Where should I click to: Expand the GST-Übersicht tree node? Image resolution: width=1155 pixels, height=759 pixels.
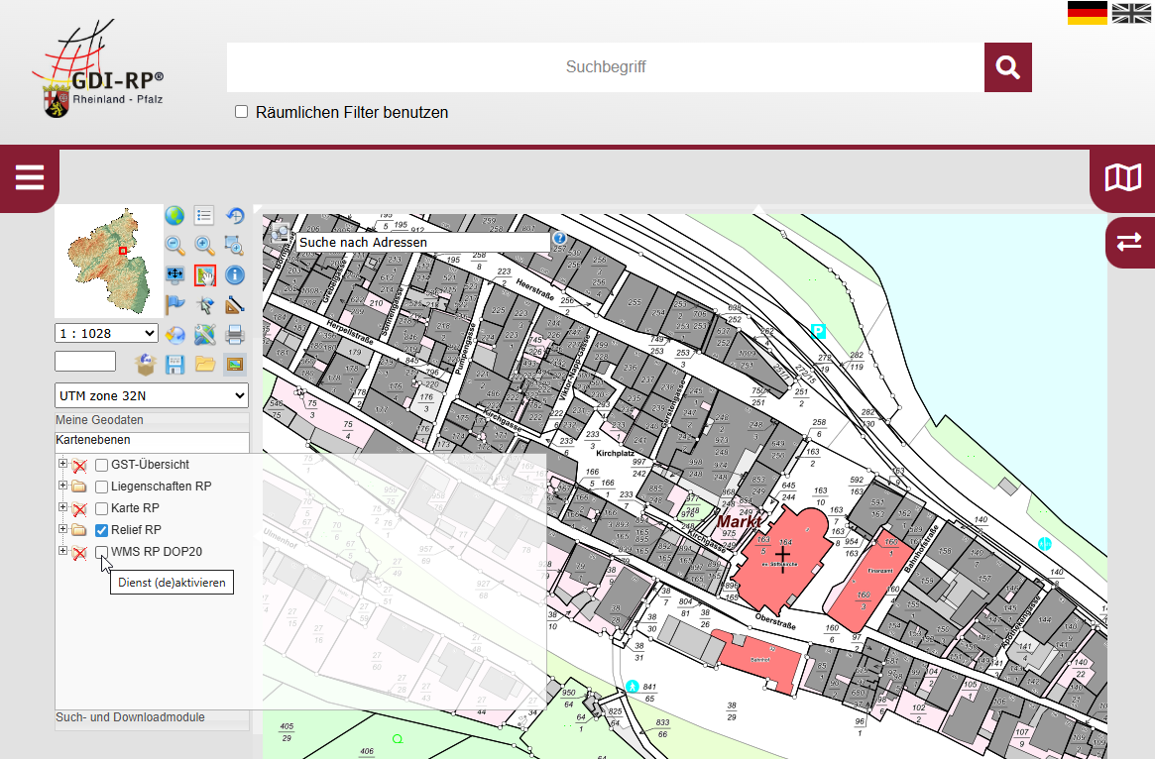pos(62,464)
